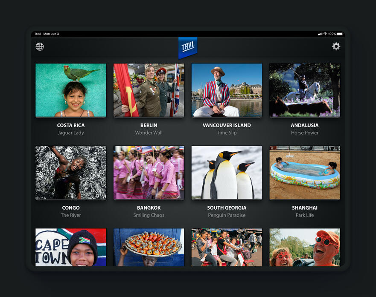376x297 pixels.
Task: Open the globe map view icon
Action: pyautogui.click(x=40, y=47)
